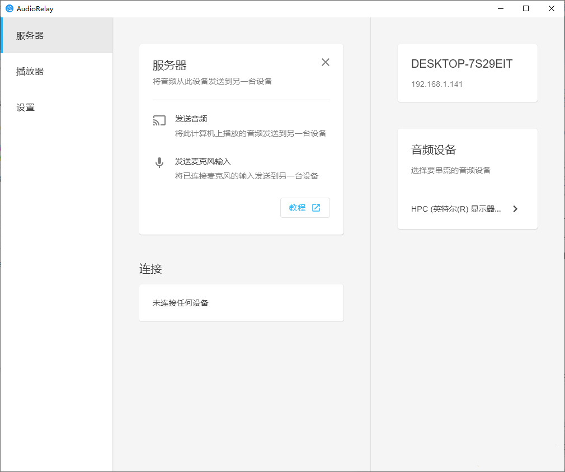Expand the audio device chevron arrow
The image size is (565, 472).
coord(515,209)
